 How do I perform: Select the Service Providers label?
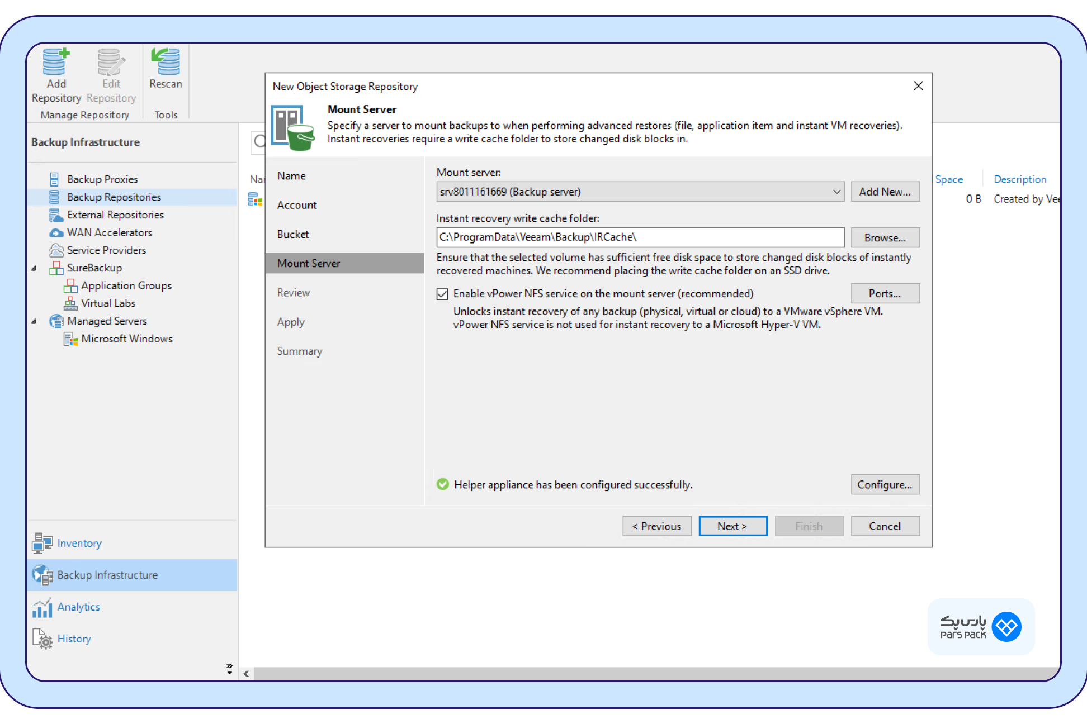pyautogui.click(x=106, y=250)
